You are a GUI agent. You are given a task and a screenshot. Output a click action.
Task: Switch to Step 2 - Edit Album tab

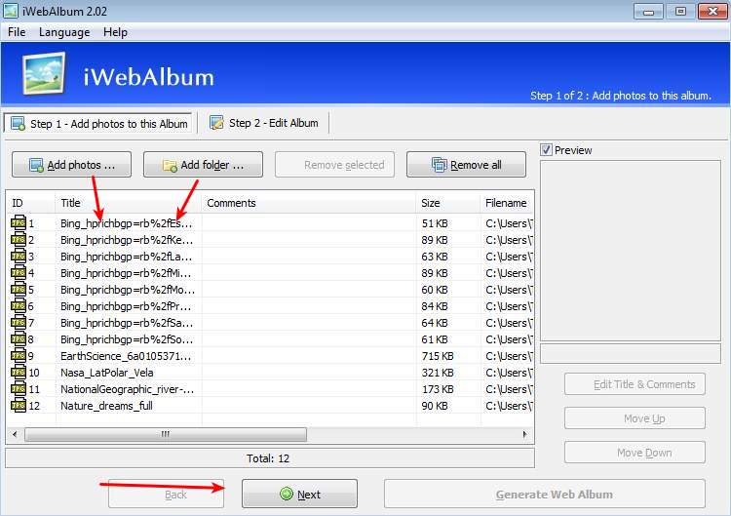[265, 123]
